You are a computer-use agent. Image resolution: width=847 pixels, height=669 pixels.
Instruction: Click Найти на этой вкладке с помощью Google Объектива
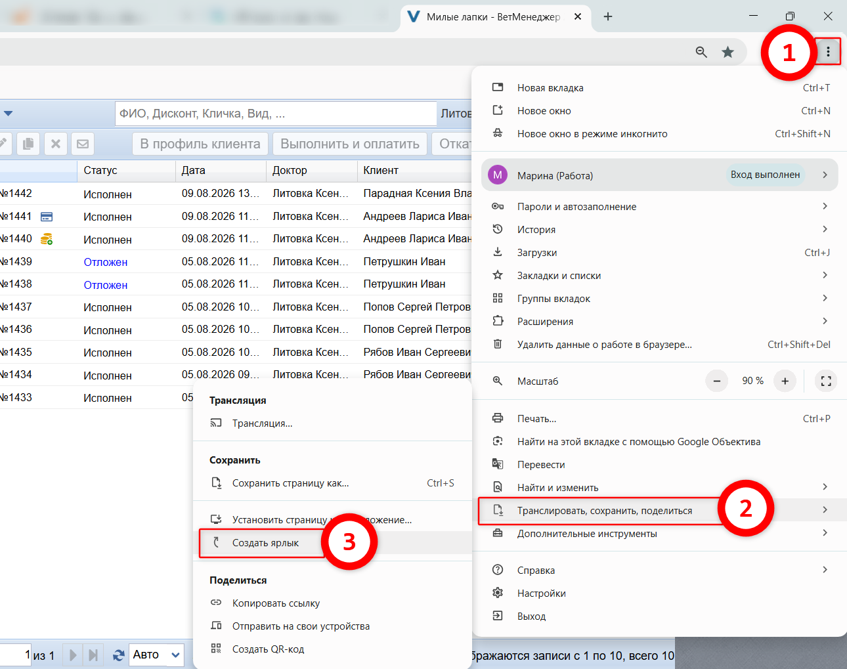[659, 442]
